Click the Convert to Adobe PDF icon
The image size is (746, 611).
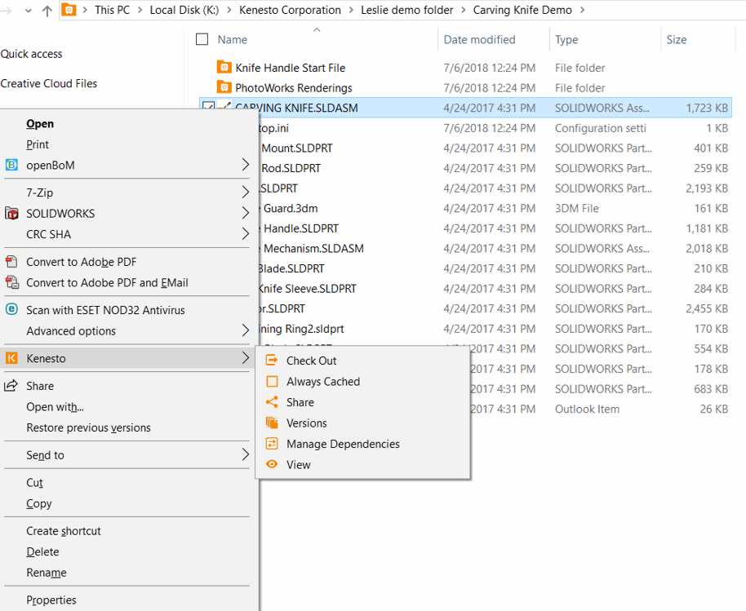pyautogui.click(x=11, y=262)
